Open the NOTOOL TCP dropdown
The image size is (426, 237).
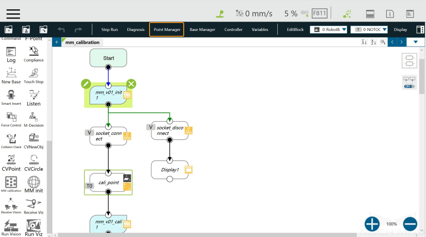tap(369, 30)
